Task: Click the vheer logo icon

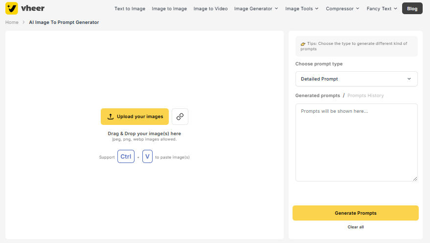Action: click(x=12, y=8)
